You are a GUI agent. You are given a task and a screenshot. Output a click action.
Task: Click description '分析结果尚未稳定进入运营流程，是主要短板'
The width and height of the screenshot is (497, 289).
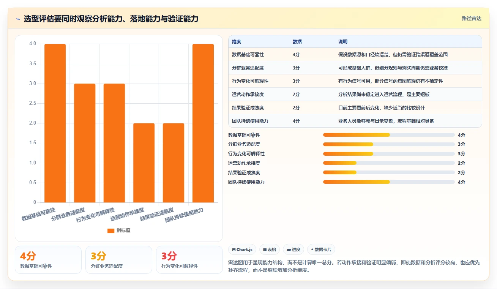[384, 95]
